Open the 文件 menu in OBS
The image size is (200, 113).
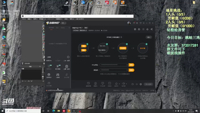tap(24, 19)
